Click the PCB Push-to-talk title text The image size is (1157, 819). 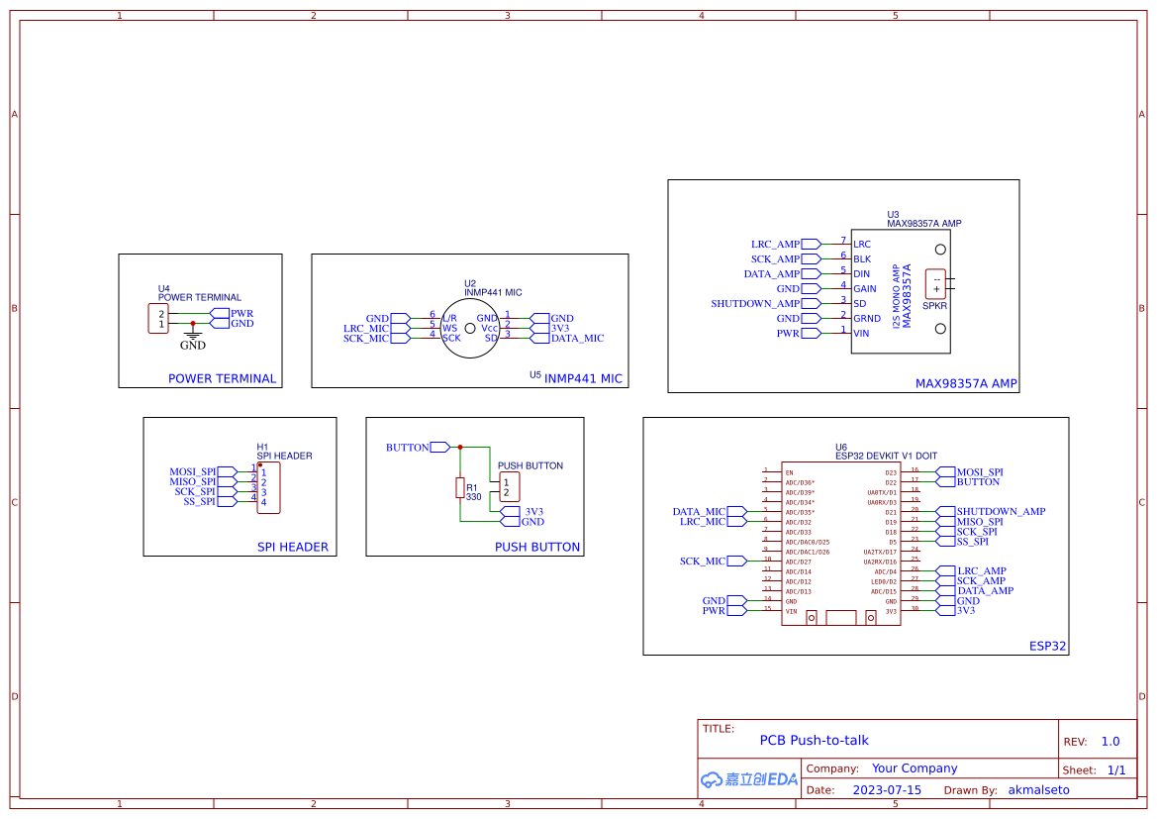[x=814, y=740]
